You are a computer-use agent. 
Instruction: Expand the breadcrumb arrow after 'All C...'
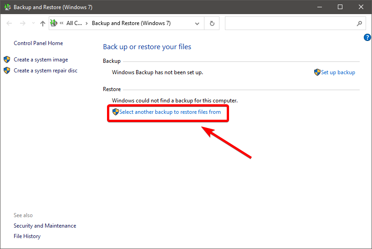click(x=87, y=23)
